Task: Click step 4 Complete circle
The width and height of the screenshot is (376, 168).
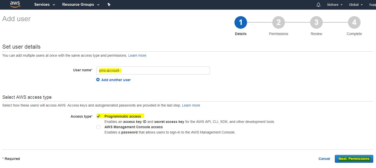Action: 354,23
